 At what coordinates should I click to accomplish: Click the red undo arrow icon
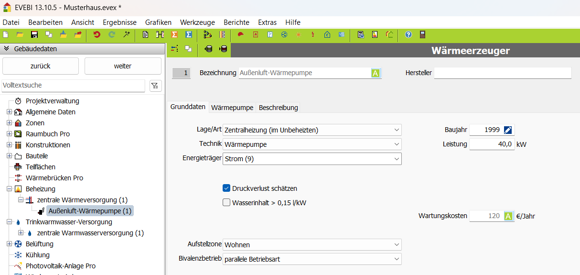tap(97, 34)
